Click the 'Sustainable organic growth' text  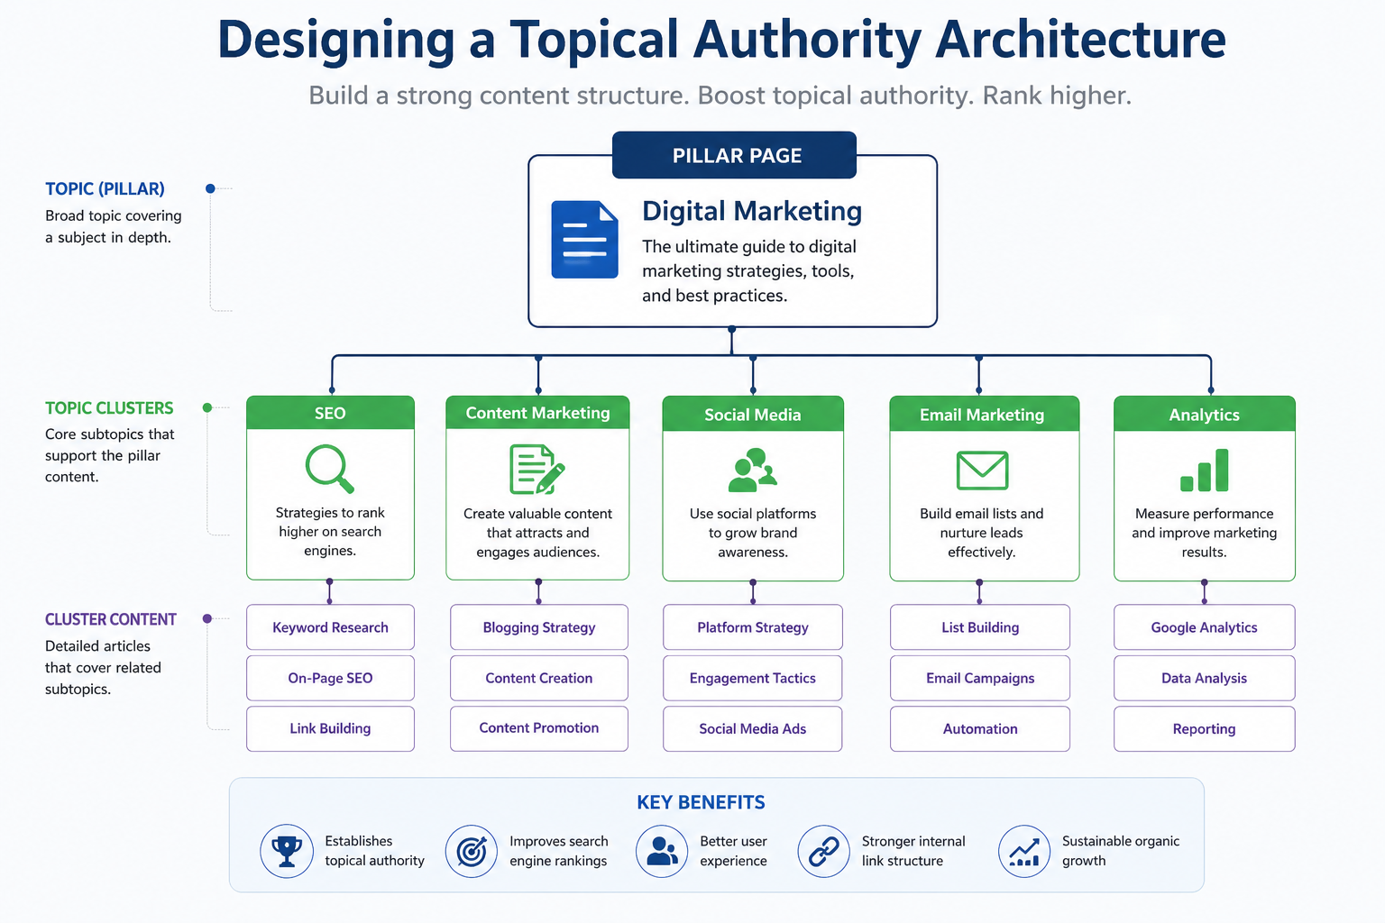1121,851
